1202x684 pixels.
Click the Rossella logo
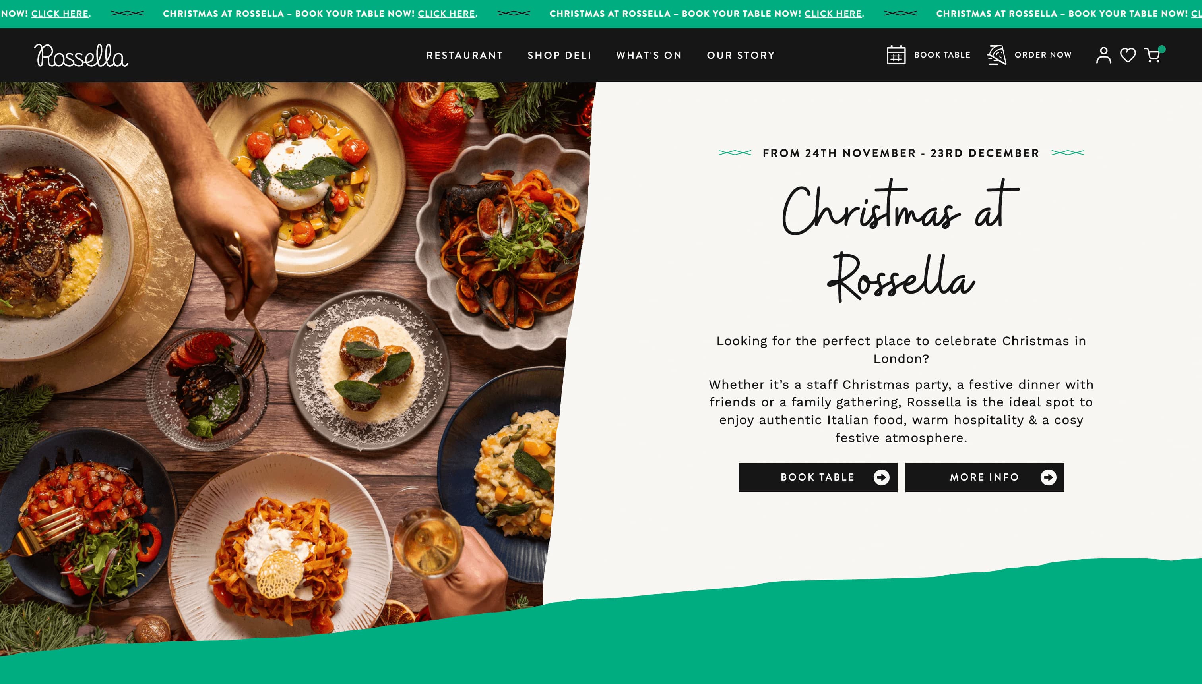pyautogui.click(x=81, y=56)
